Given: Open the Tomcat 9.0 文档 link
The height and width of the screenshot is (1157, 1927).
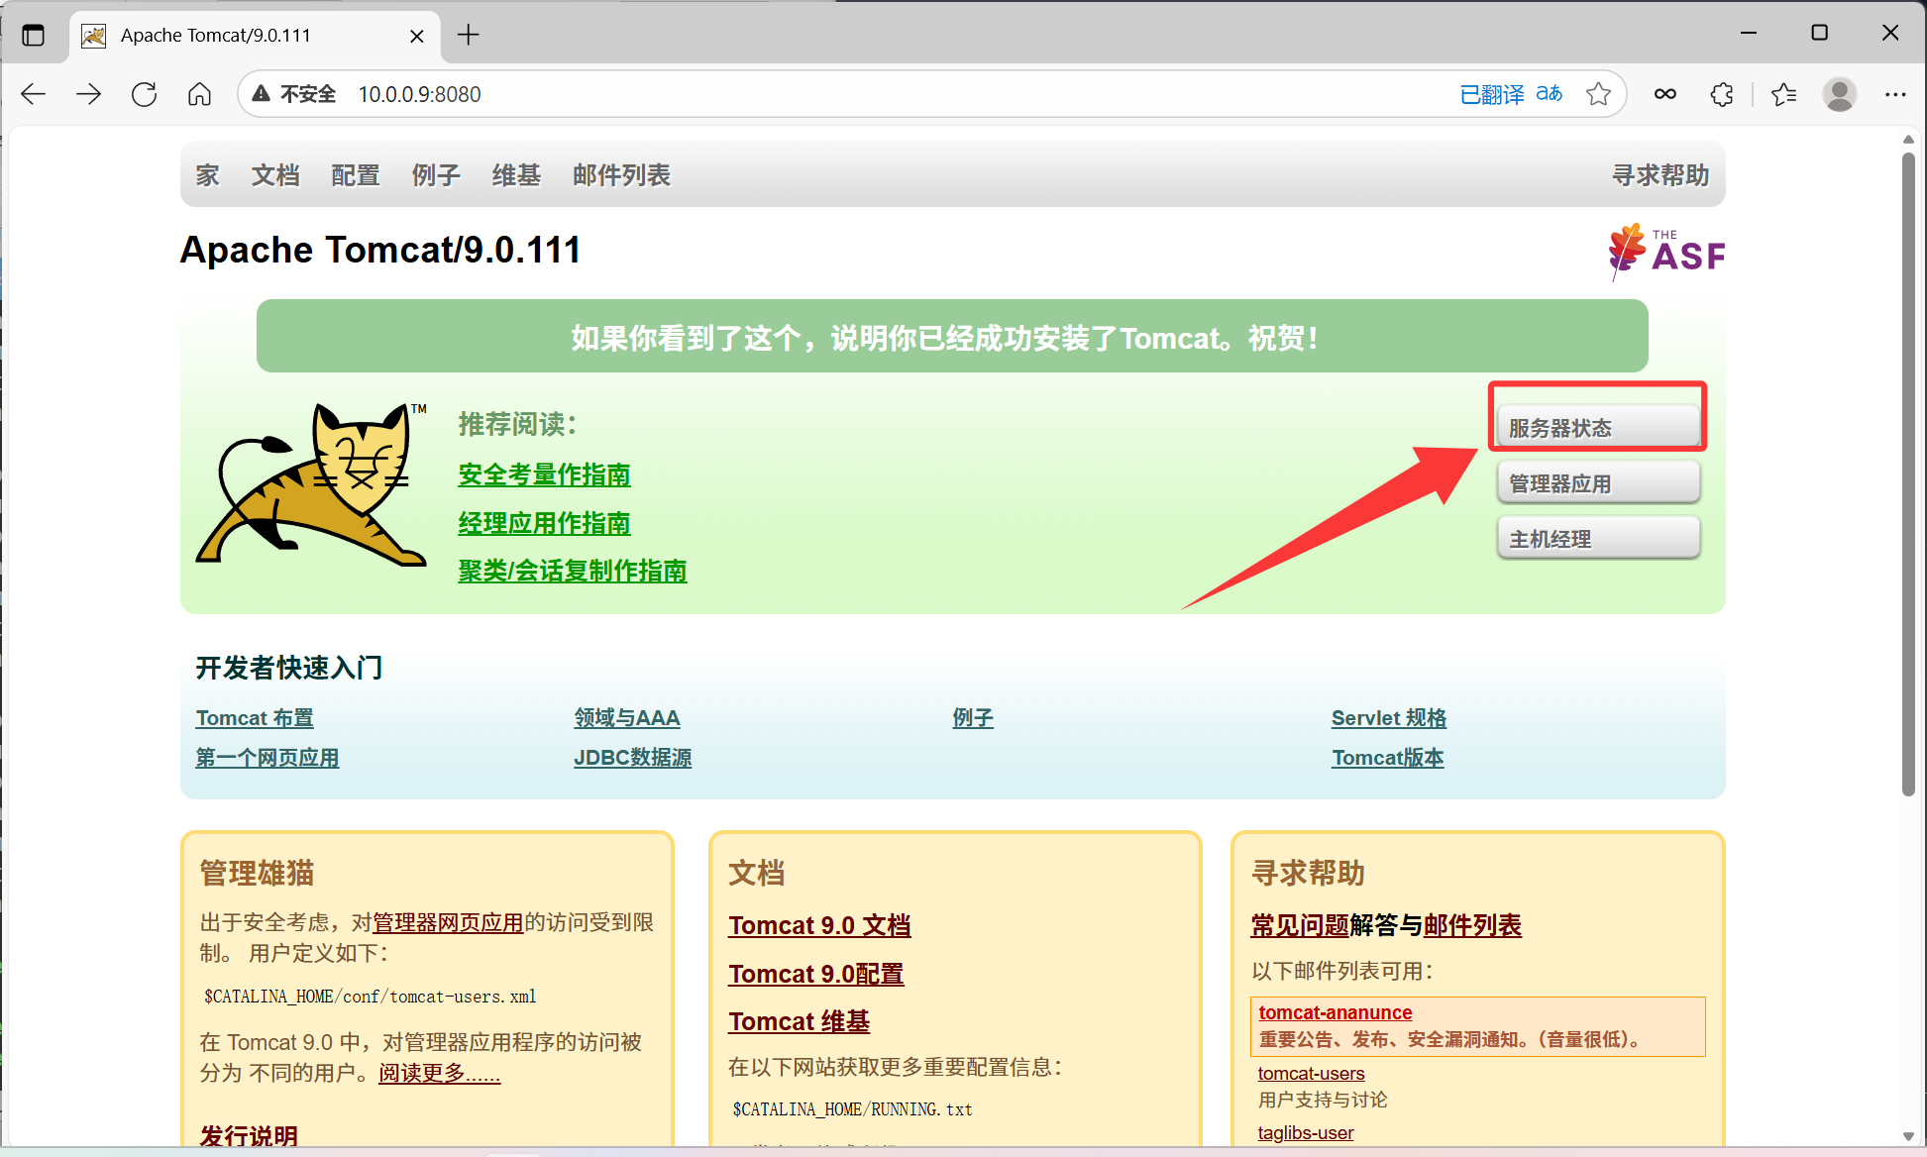Looking at the screenshot, I should point(820,925).
